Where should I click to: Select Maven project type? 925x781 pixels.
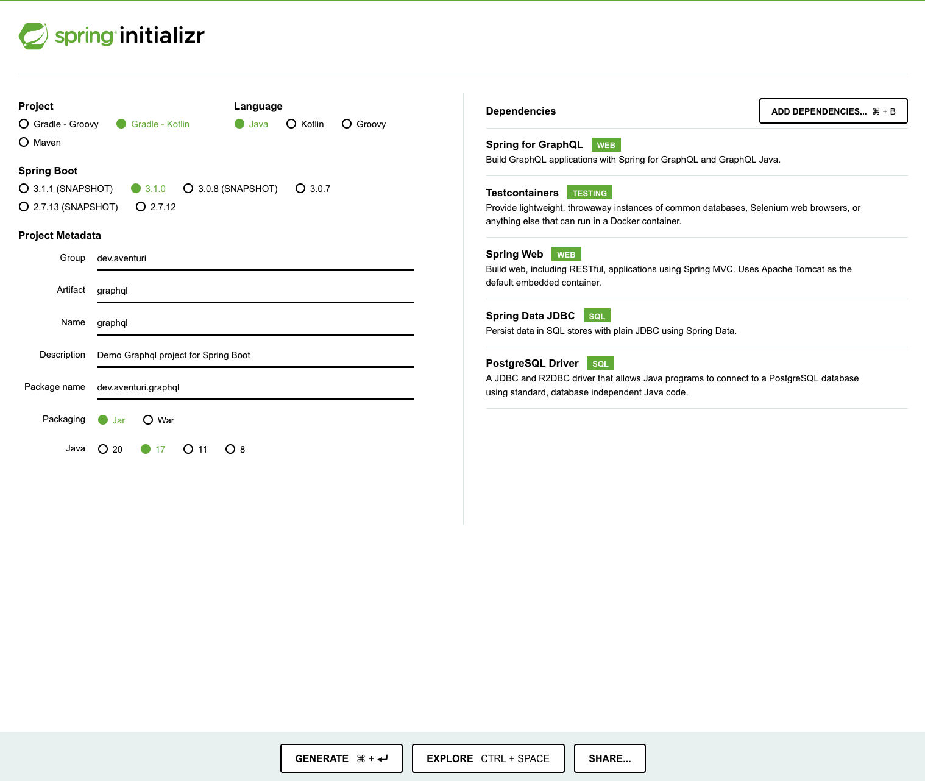(40, 142)
